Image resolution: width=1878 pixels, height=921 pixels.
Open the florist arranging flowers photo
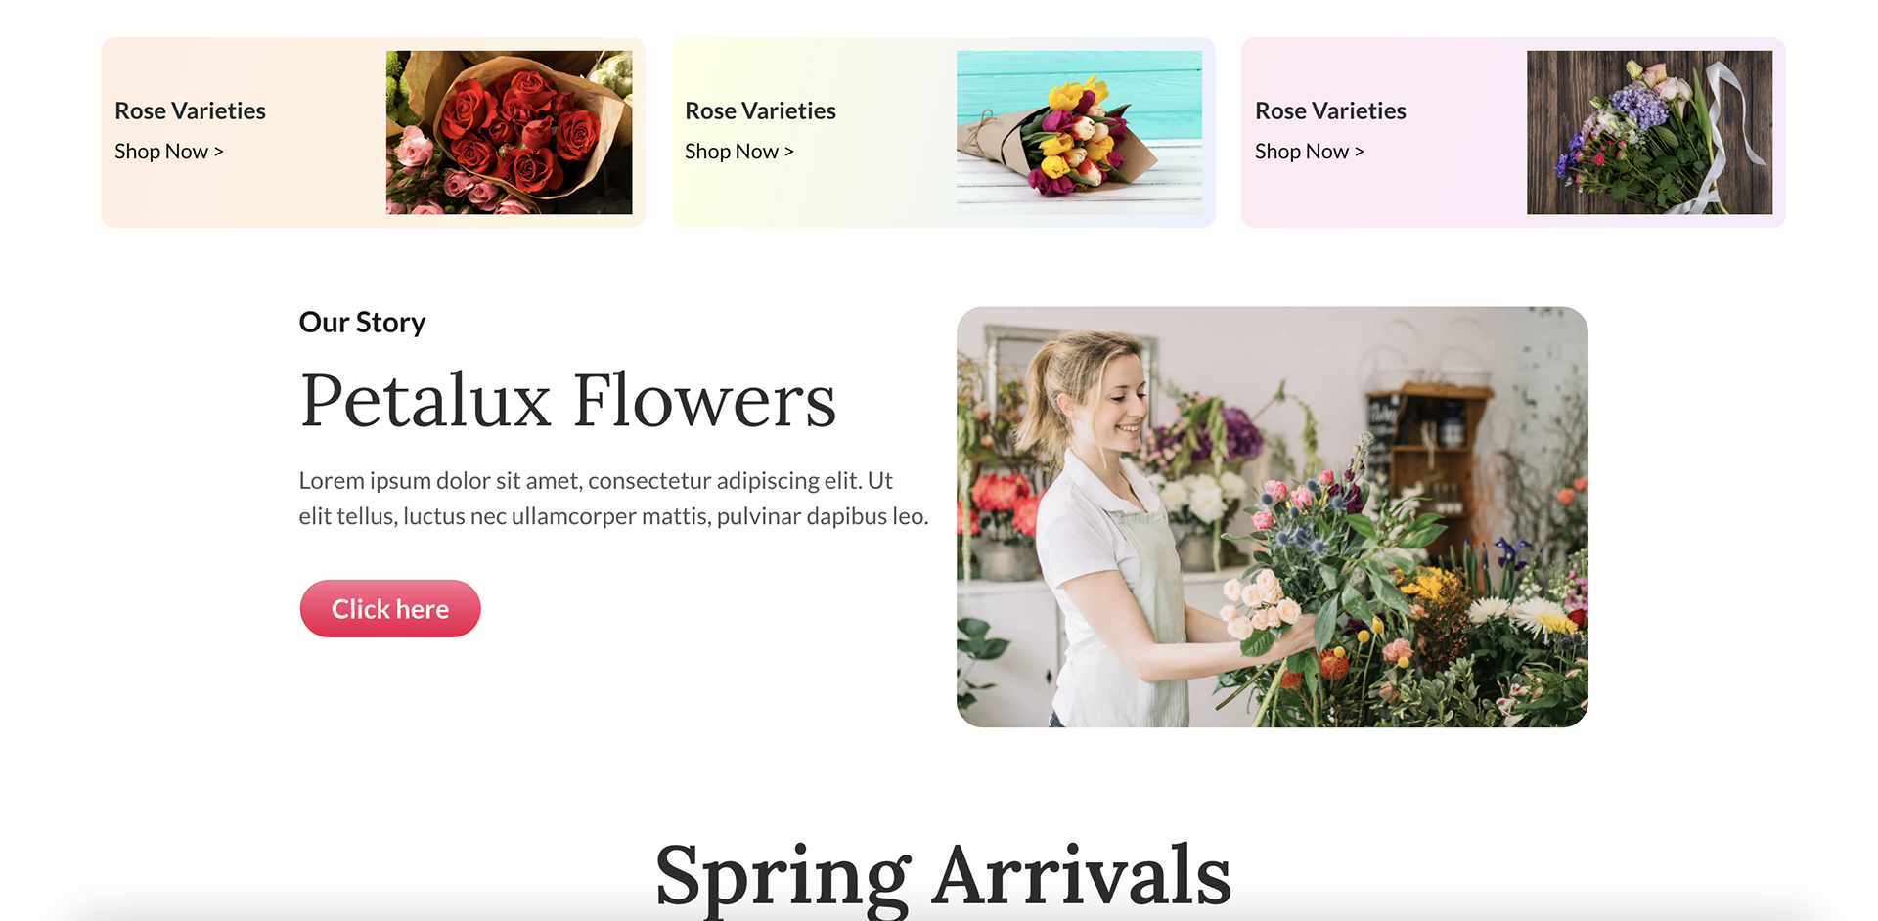(1272, 516)
